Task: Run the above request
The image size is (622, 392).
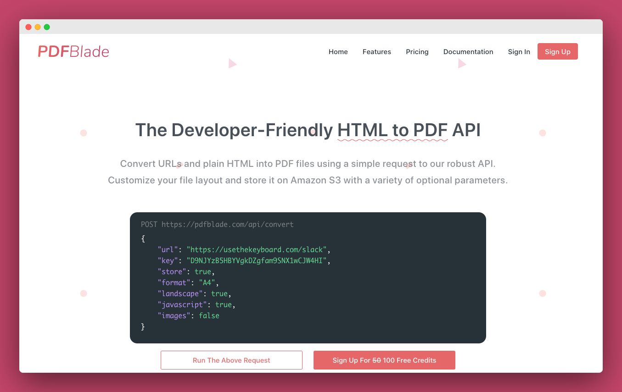Action: click(231, 360)
